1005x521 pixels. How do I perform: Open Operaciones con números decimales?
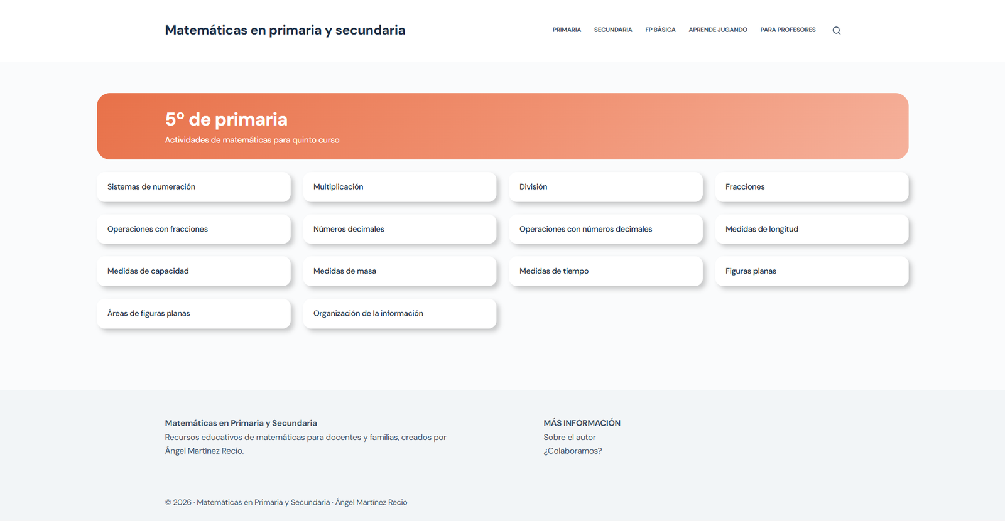tap(606, 229)
